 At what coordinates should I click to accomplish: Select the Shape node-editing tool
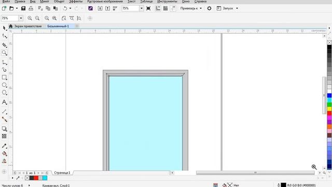(x=5, y=36)
